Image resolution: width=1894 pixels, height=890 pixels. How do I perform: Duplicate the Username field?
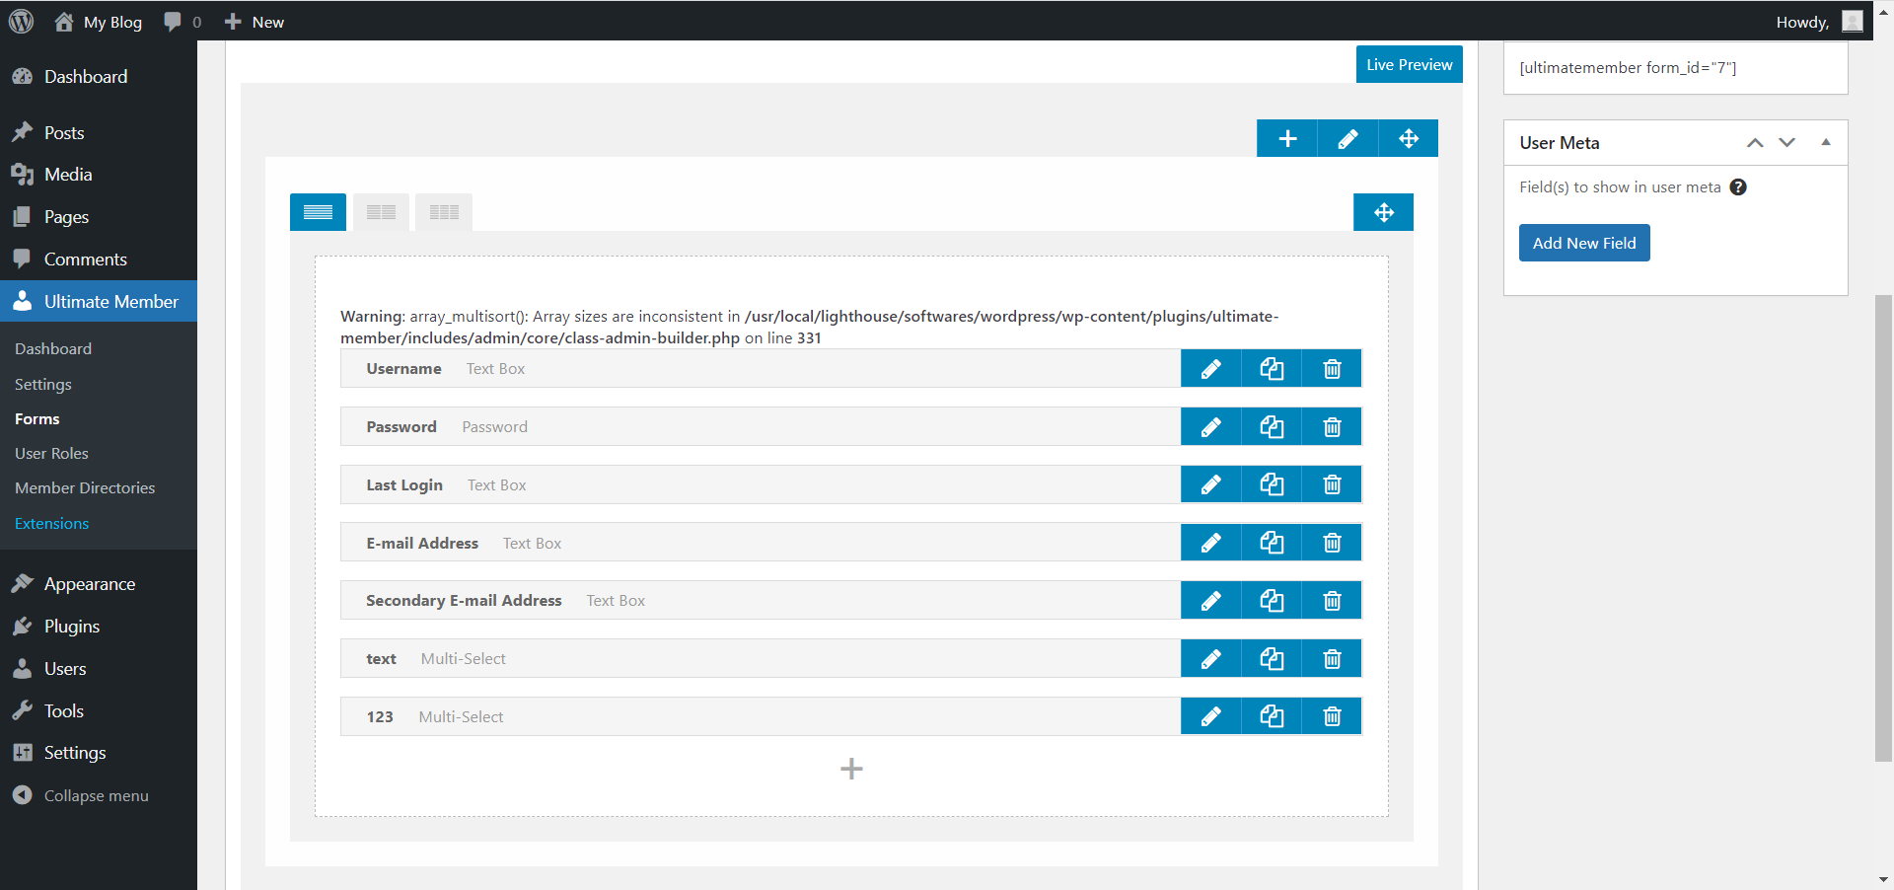tap(1272, 369)
